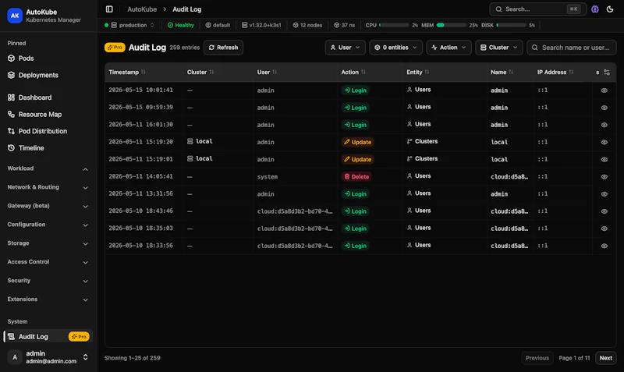Sort by Action column arrows
The width and height of the screenshot is (624, 372).
pos(363,72)
